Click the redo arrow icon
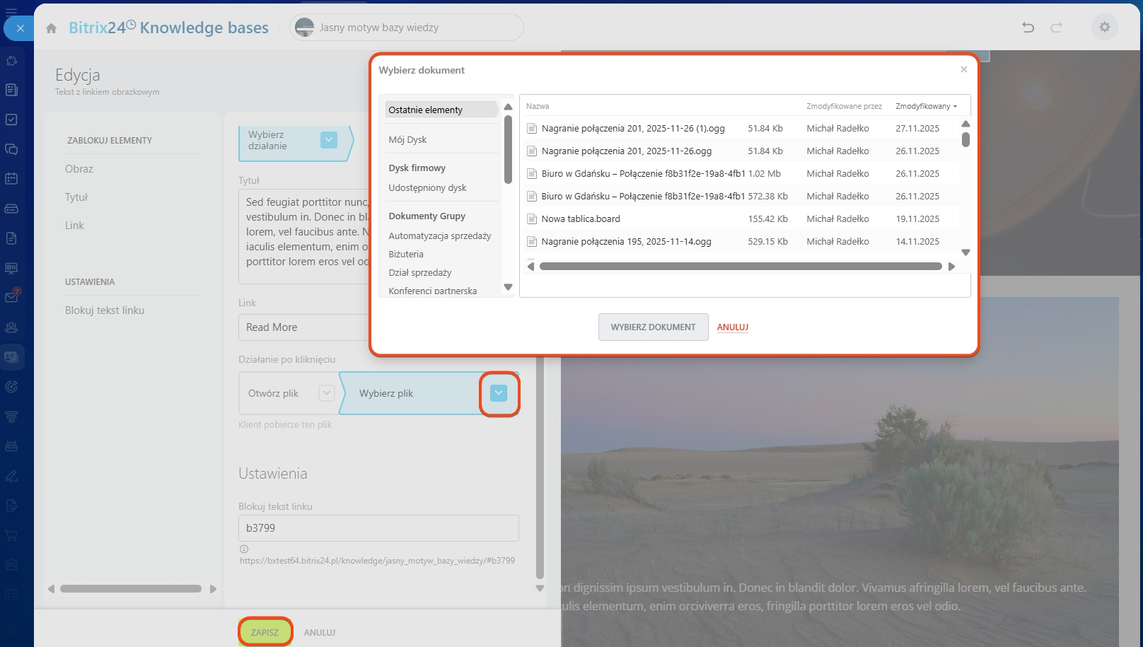 pos(1056,28)
